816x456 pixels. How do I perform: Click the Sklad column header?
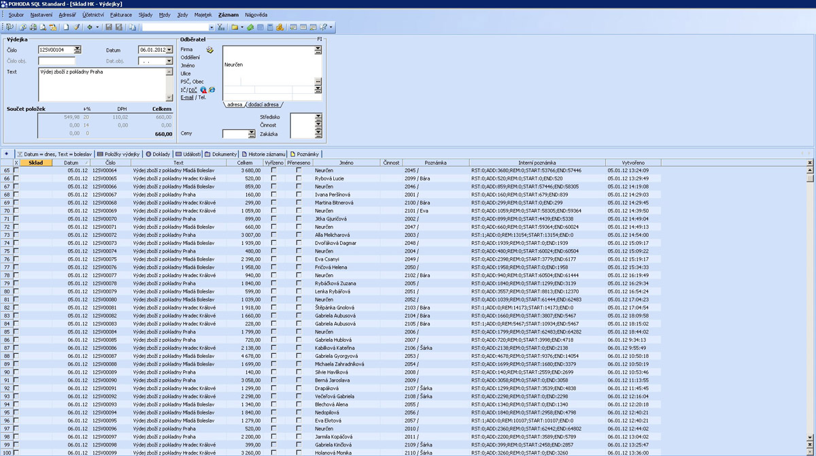[36, 163]
